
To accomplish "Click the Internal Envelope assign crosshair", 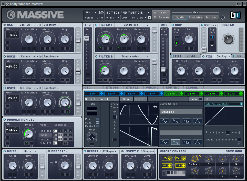I will [x=241, y=104].
